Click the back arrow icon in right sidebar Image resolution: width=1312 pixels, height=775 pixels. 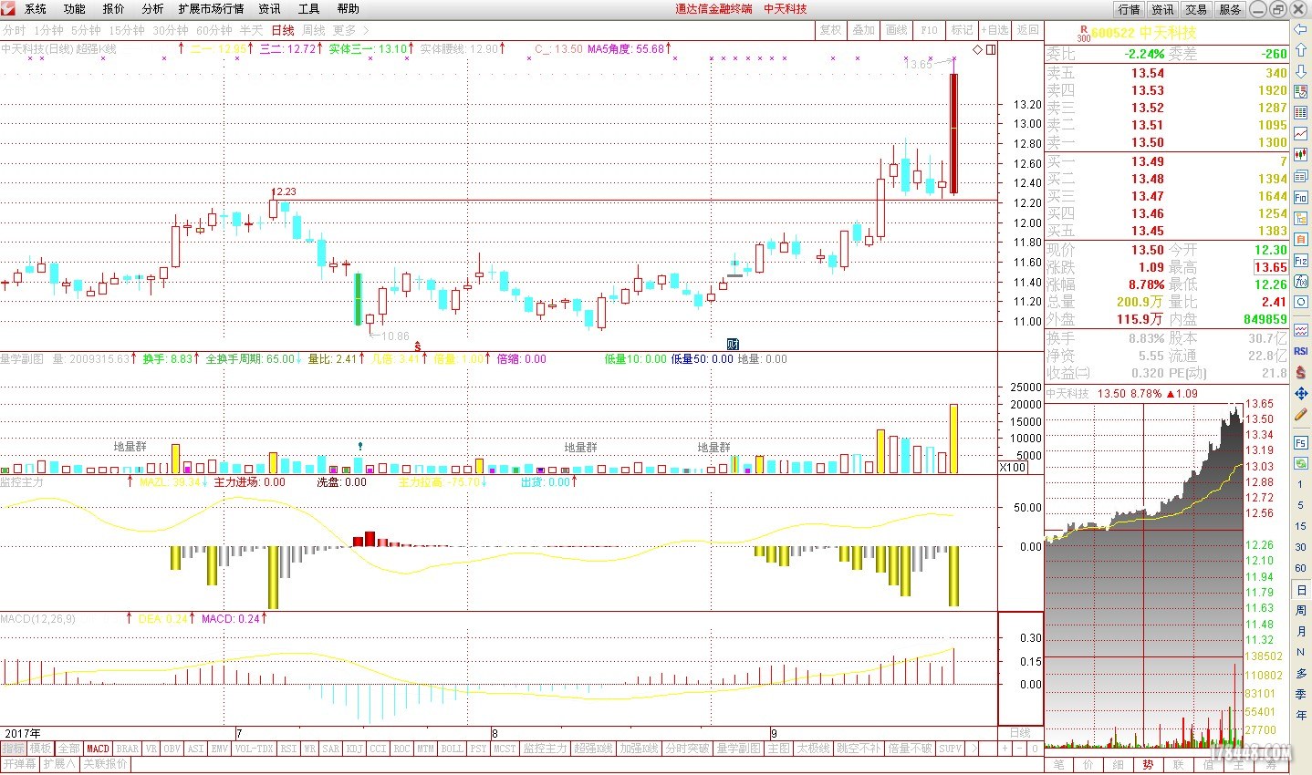pyautogui.click(x=1301, y=30)
